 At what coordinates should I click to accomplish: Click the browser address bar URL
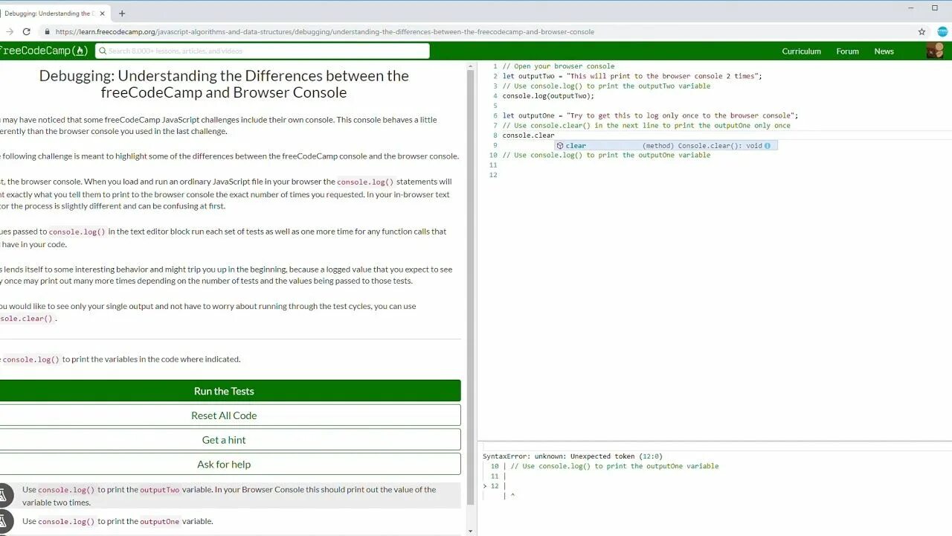(x=324, y=32)
